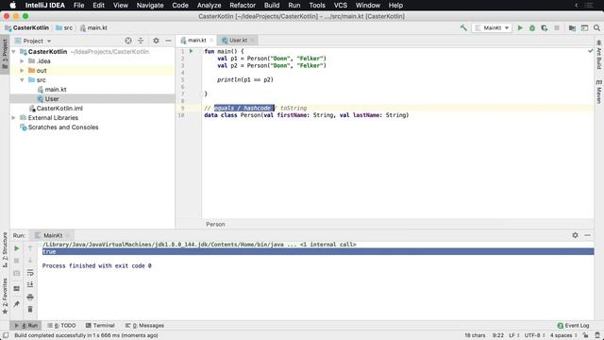Viewport: 604px width, 340px height.
Task: Rerun MainKt in Run panel
Action: [x=17, y=248]
